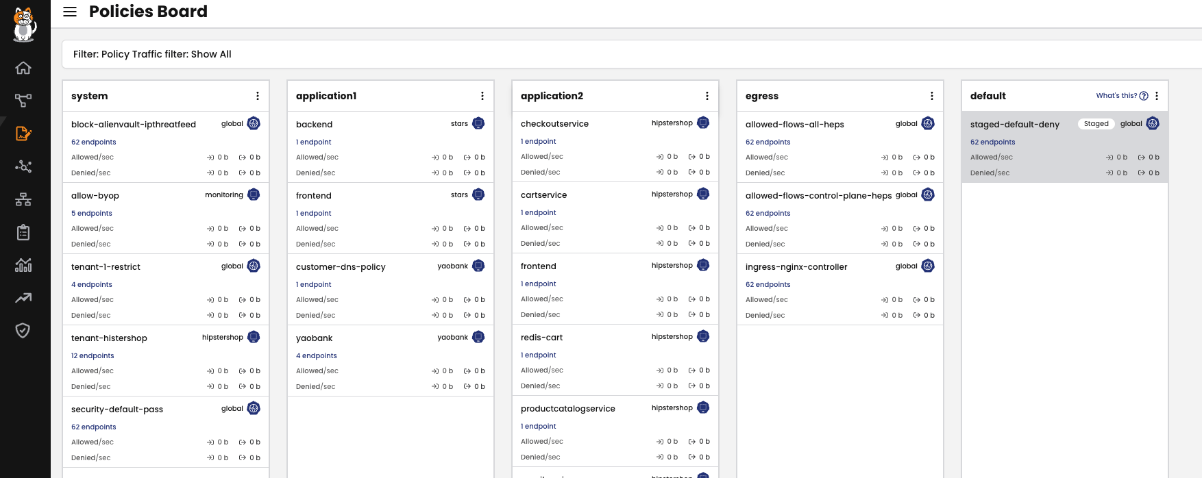Click the Calico cat logo
This screenshot has height=478, width=1202.
click(24, 25)
